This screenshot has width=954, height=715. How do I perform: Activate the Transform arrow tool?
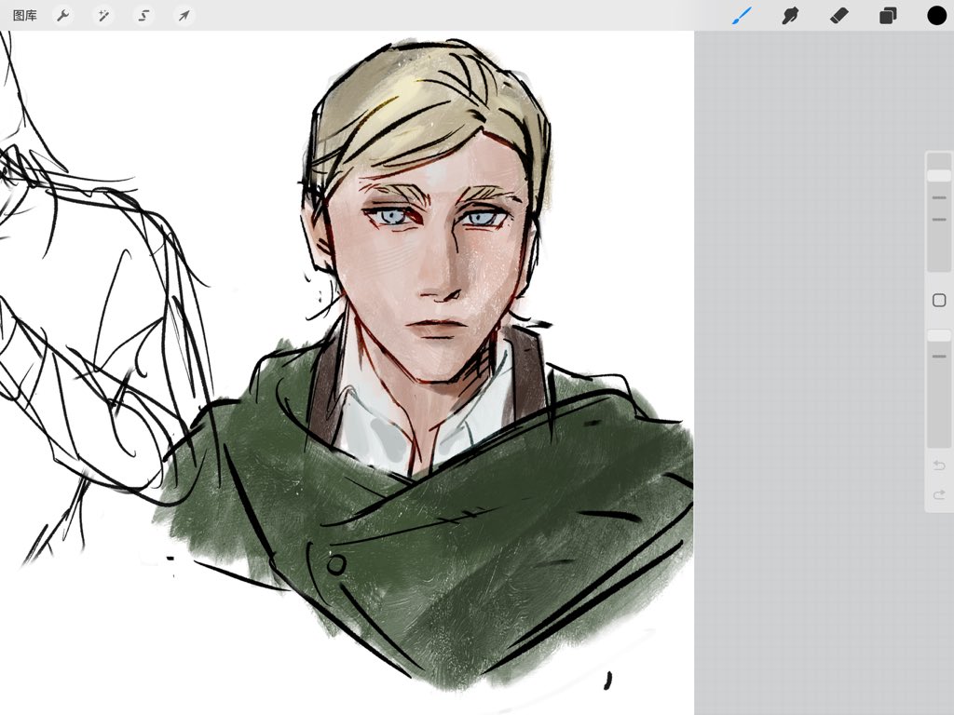(184, 15)
